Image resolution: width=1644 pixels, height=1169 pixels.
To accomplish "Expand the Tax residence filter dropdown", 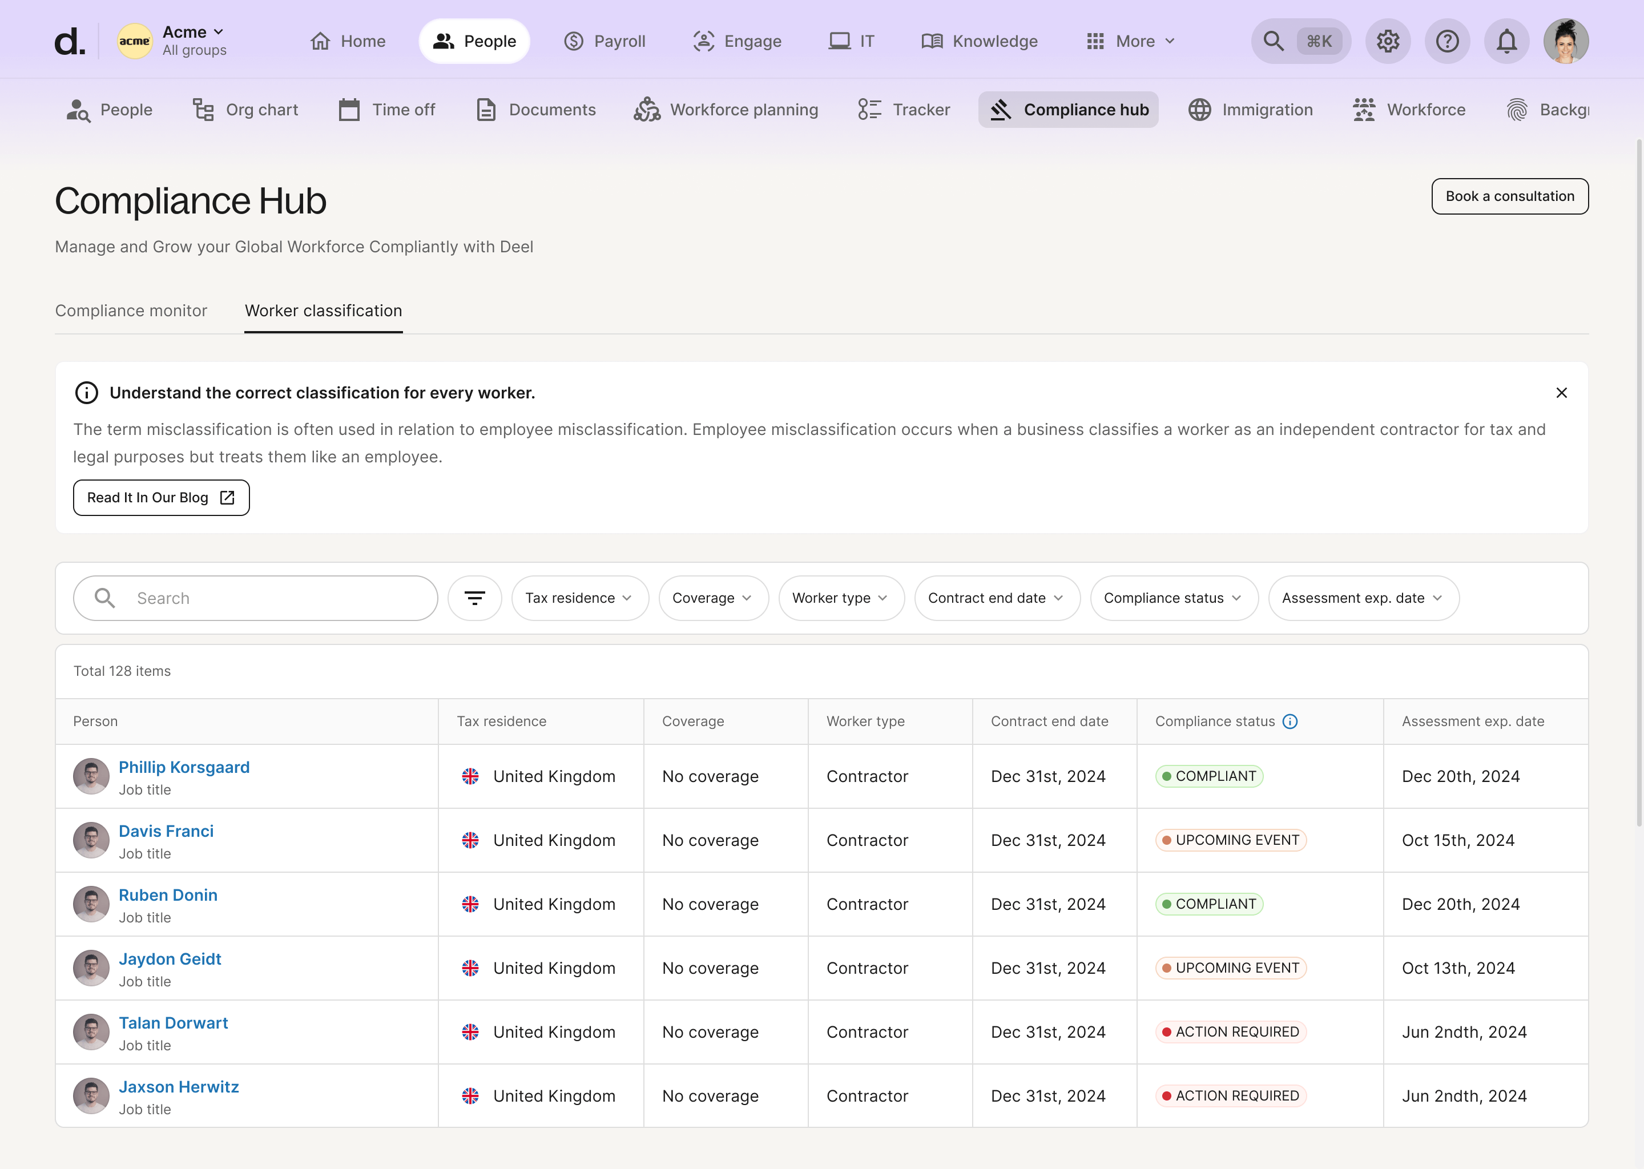I will point(579,598).
